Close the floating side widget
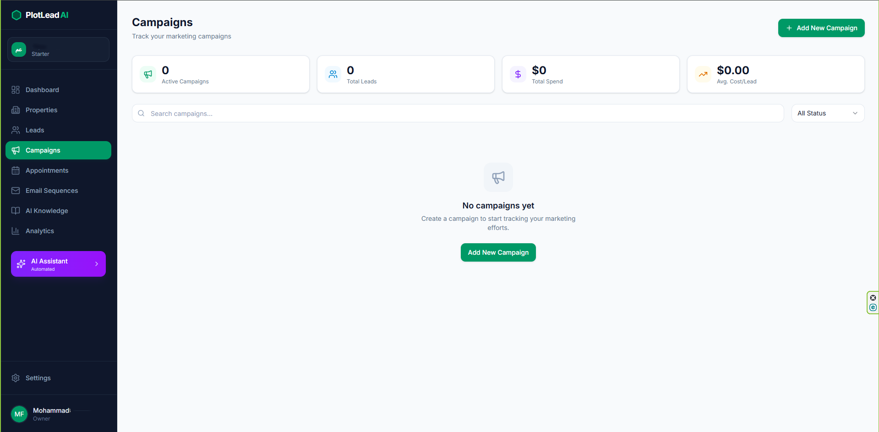 (x=873, y=298)
